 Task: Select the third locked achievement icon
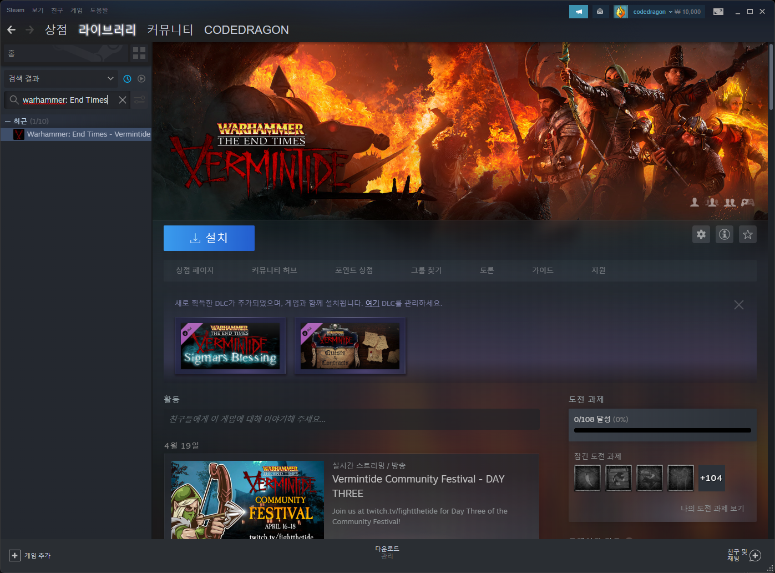pos(650,478)
